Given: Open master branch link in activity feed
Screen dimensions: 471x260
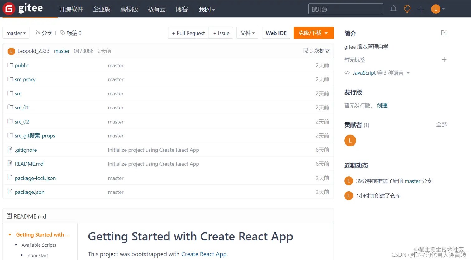Looking at the screenshot, I should click(x=412, y=181).
